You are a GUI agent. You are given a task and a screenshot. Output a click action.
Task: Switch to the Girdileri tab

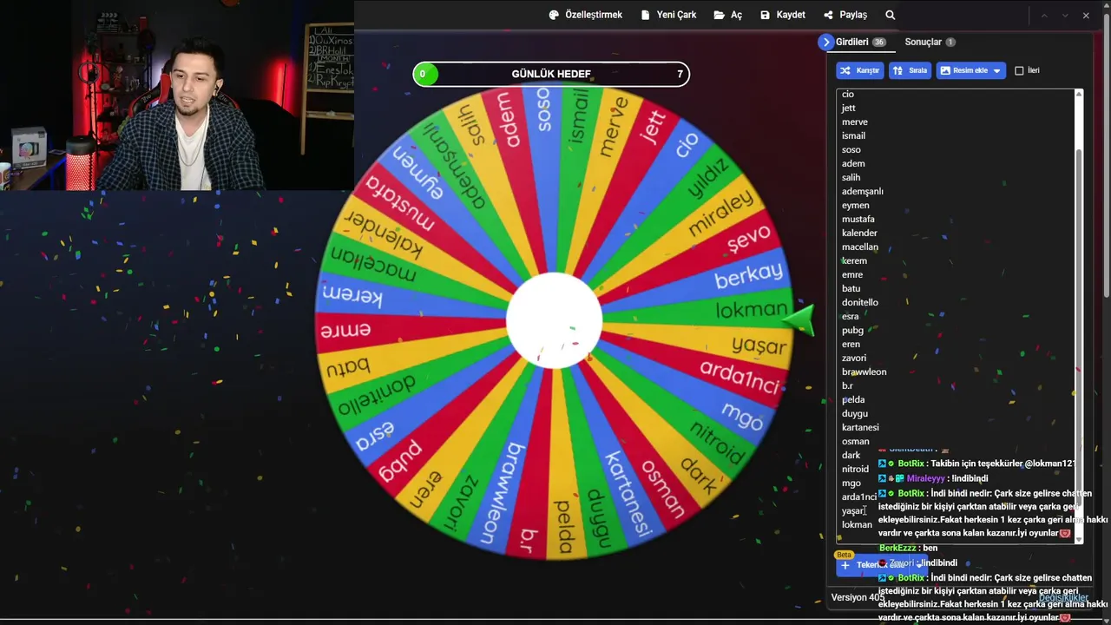(x=861, y=42)
